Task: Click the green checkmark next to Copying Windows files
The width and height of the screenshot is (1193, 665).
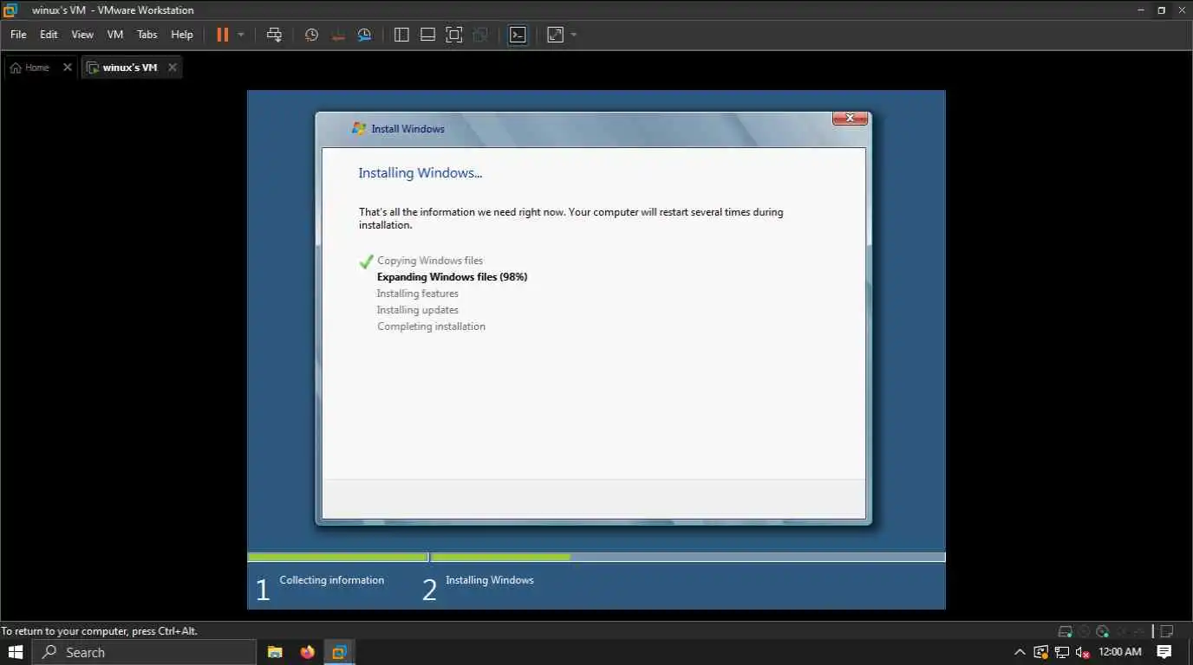Action: point(366,261)
